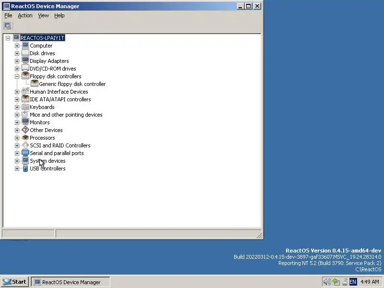The width and height of the screenshot is (384, 288).
Task: Expand the Display Adapters node
Action: 17,61
